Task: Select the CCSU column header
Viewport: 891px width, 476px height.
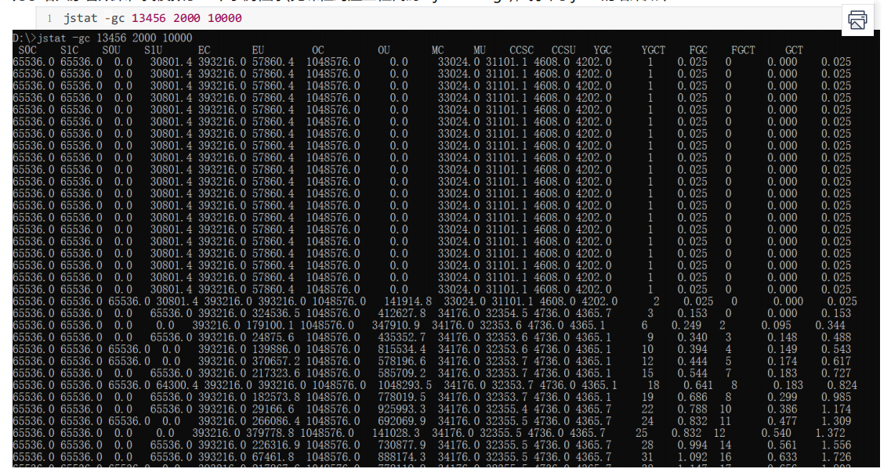Action: coord(563,50)
